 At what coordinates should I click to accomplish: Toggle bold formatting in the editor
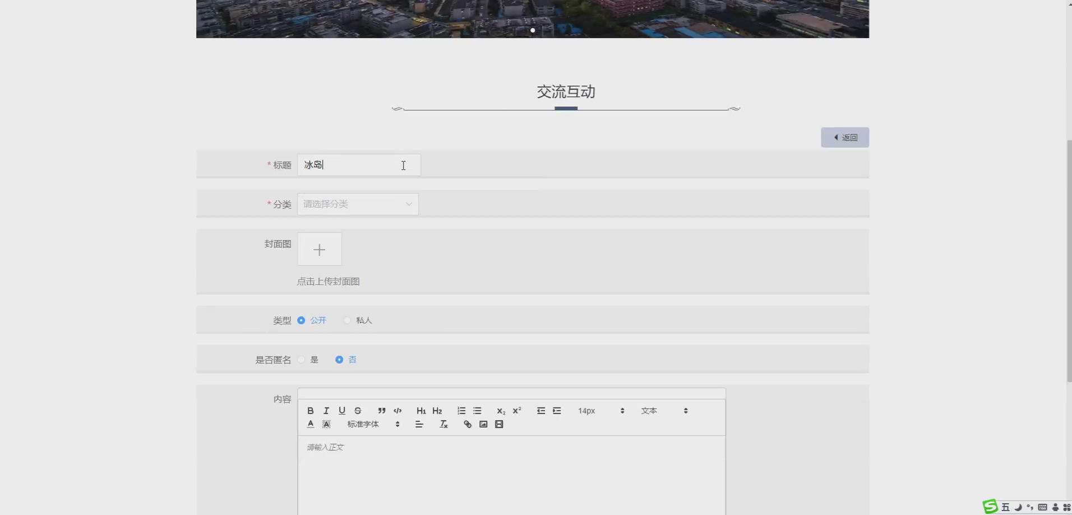[310, 410]
